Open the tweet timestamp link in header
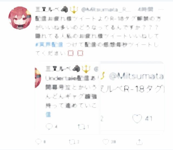 [x=146, y=10]
